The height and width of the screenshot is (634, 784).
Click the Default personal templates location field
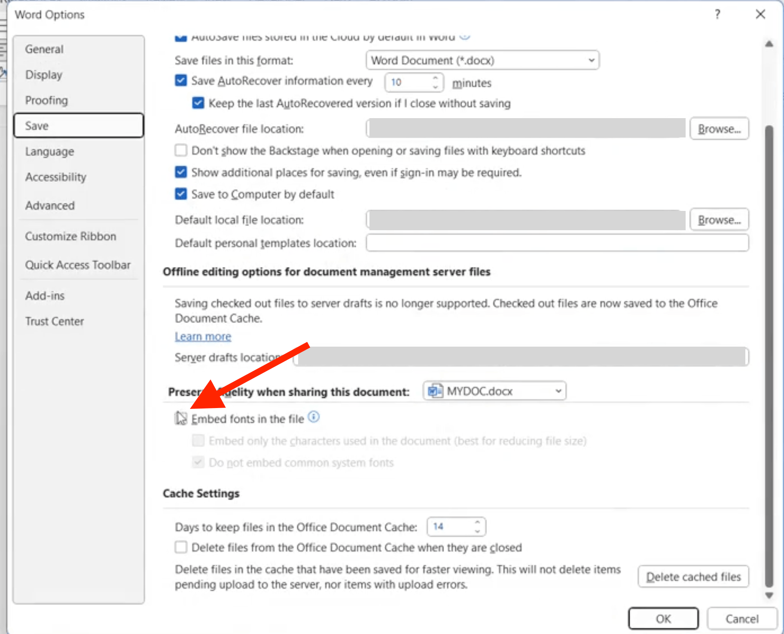point(557,243)
